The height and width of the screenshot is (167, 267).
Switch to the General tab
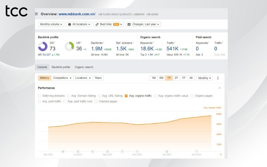click(x=42, y=67)
